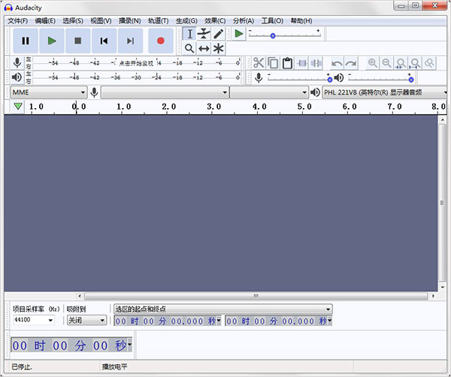The image size is (451, 377).
Task: Open the 效果(C) effects menu
Action: pos(215,20)
